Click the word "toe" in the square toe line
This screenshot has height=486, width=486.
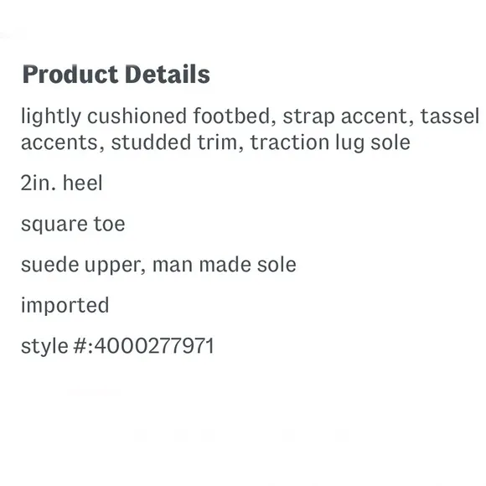pyautogui.click(x=110, y=224)
